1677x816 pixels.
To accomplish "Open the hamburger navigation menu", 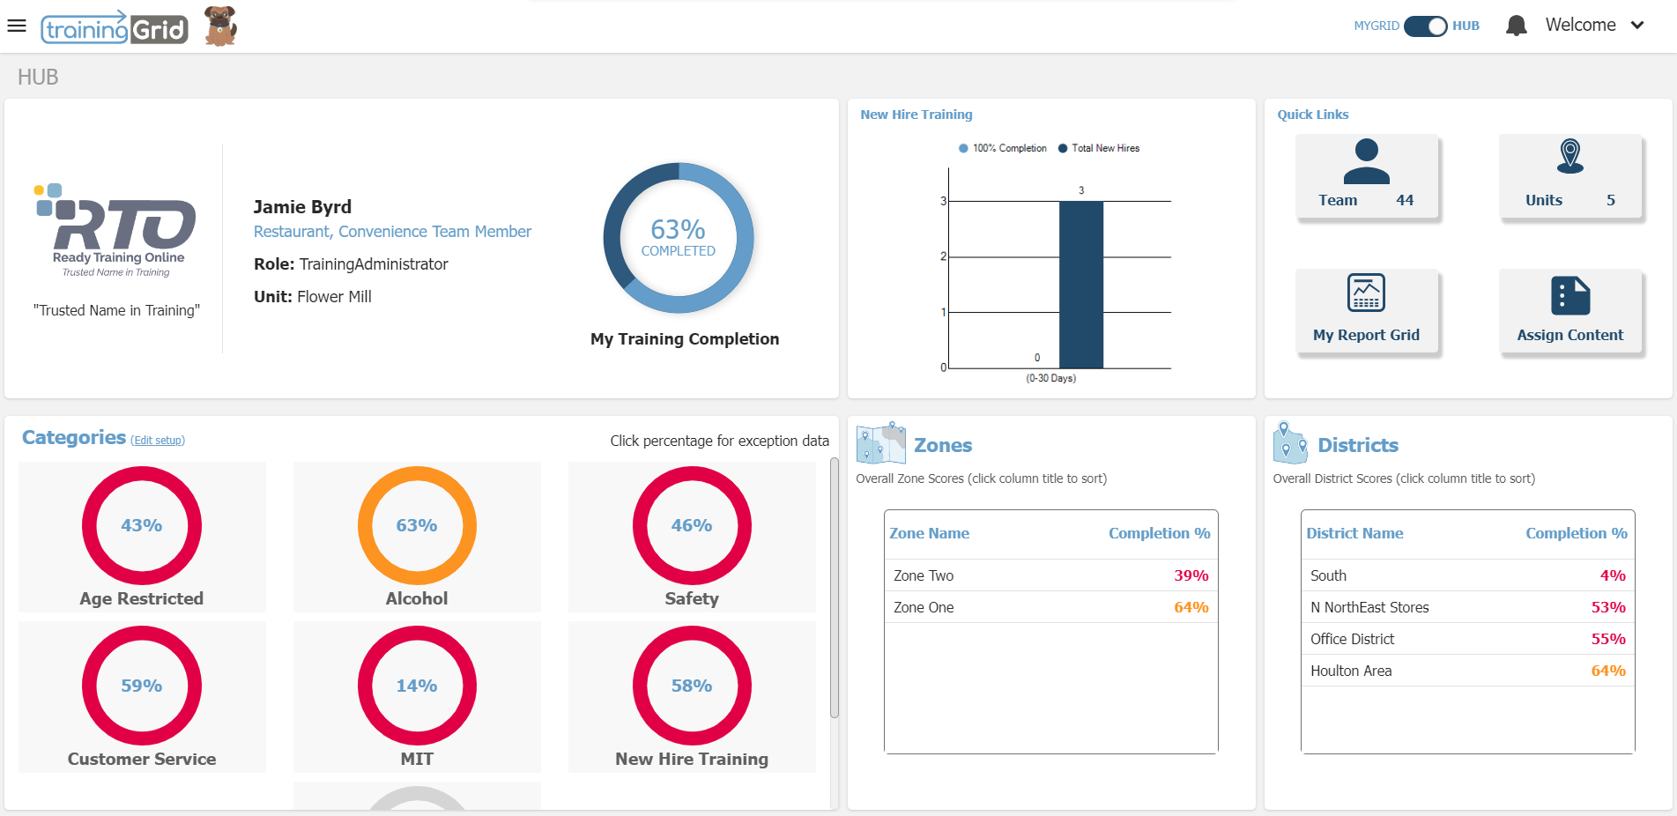I will (17, 26).
